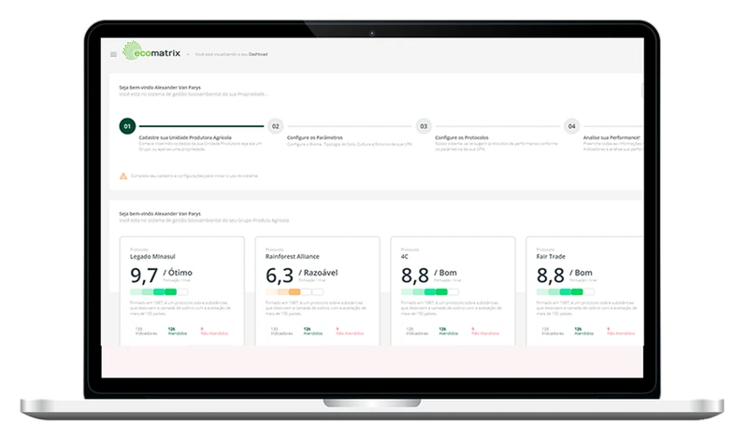Select step 03 circle

coord(424,126)
